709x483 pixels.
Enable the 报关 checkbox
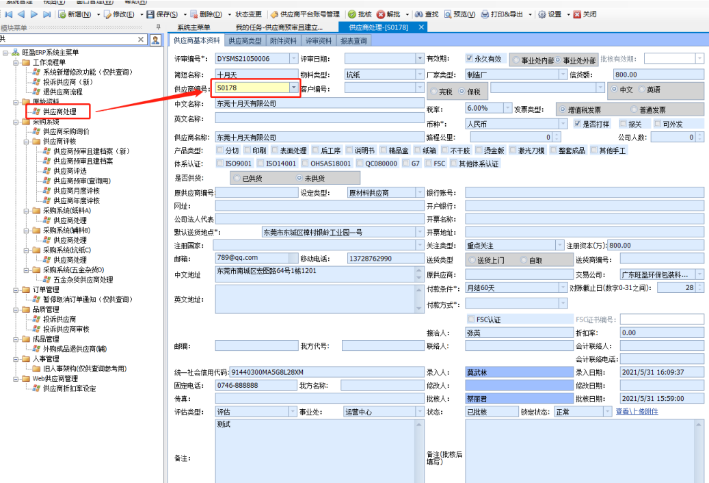point(623,123)
